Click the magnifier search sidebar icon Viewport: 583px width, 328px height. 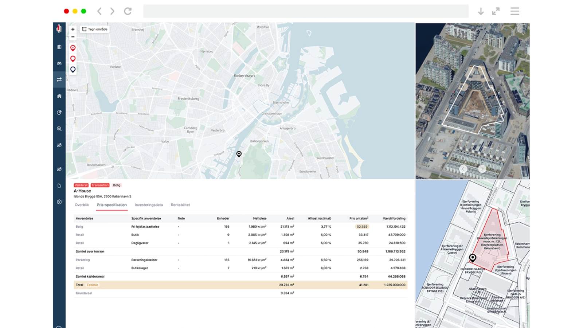59,129
